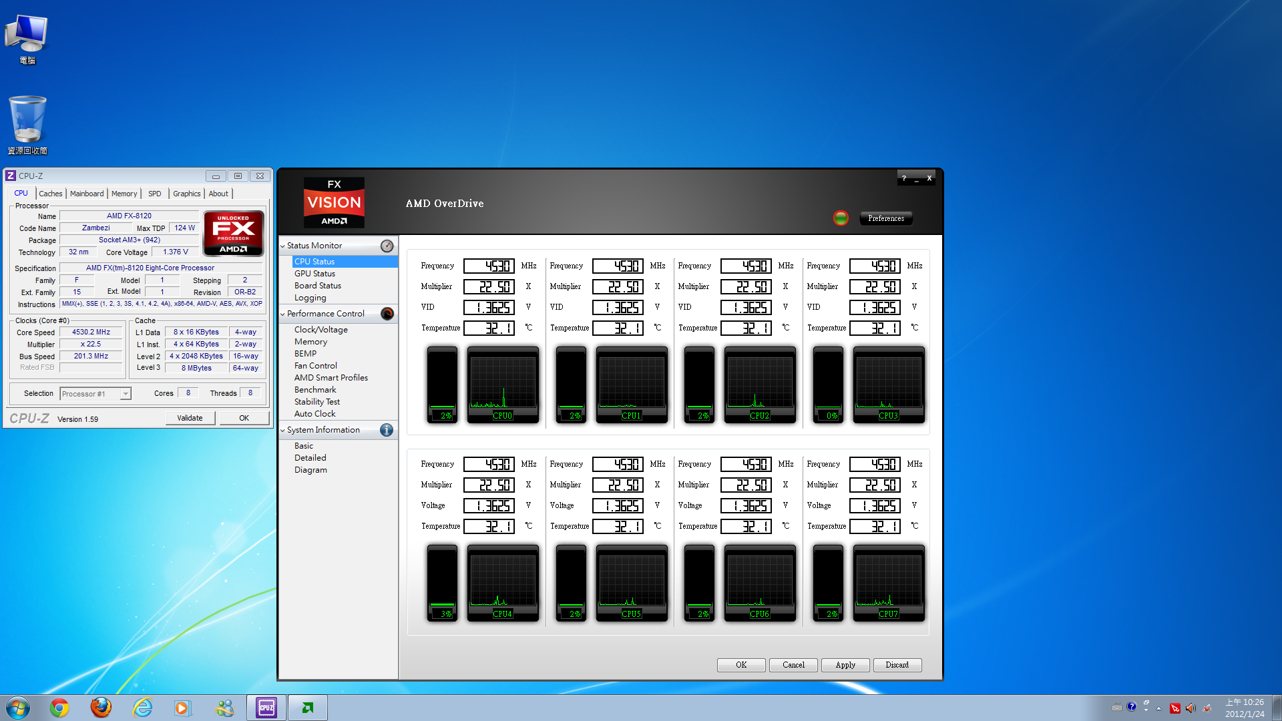The width and height of the screenshot is (1282, 721).
Task: Open the Stability Test page
Action: 317,402
